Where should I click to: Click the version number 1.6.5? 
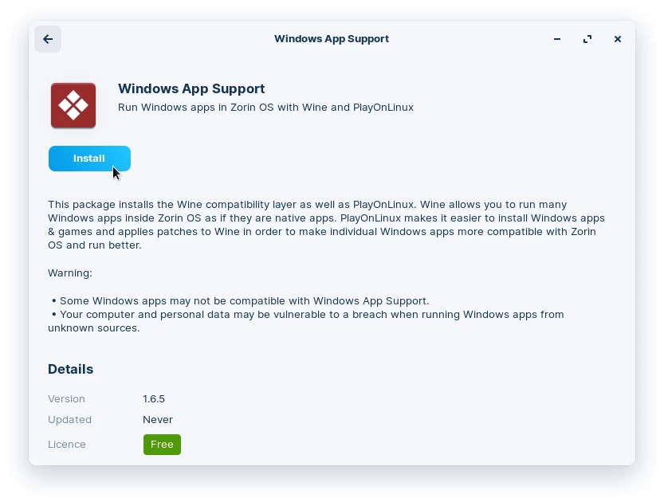[x=154, y=398]
